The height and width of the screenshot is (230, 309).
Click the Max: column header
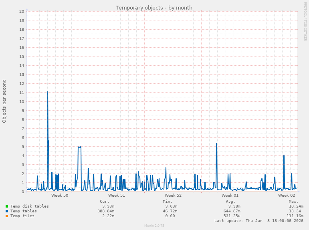pos(293,202)
